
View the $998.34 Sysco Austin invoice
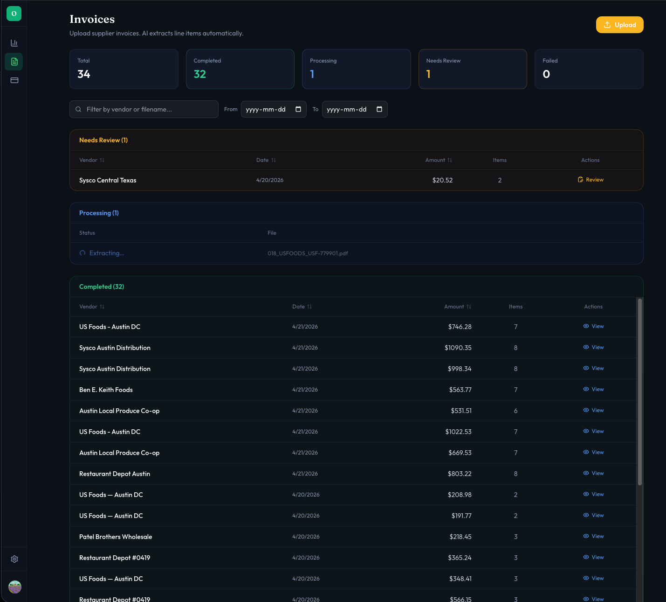click(593, 368)
